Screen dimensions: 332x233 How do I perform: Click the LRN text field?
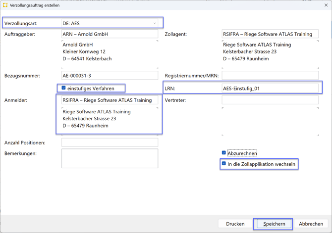(270, 89)
